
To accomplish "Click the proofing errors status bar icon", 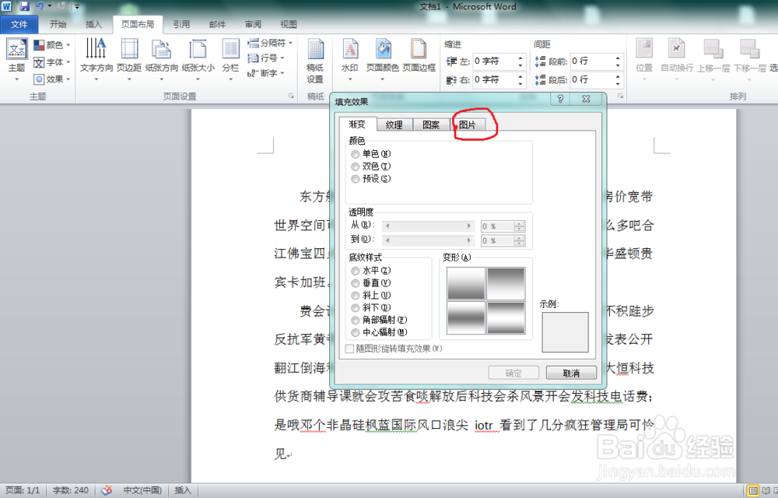I will [x=107, y=490].
